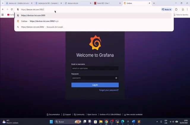190x125 pixels.
Task: Click the New version available link
Action: [x=133, y=114]
